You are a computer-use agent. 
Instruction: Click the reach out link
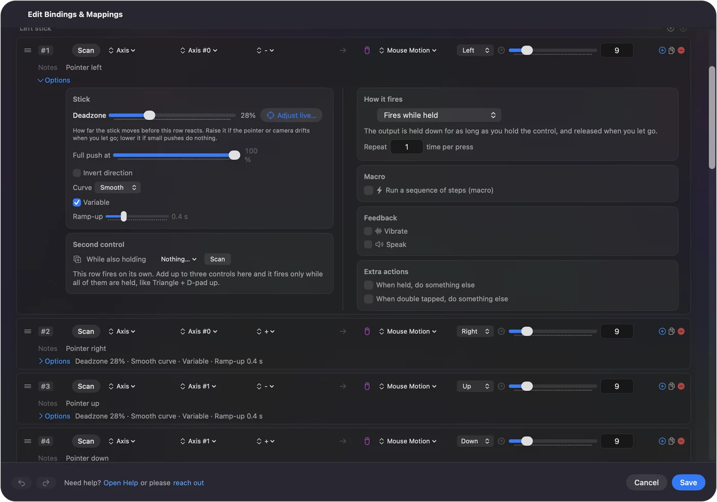pos(188,483)
